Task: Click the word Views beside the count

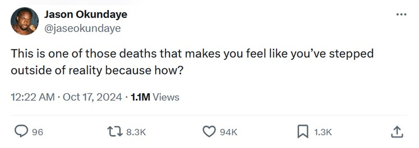Action: [166, 97]
